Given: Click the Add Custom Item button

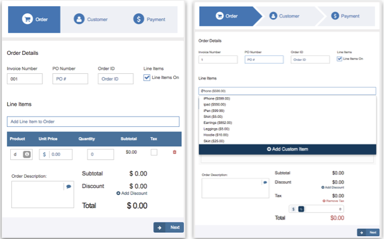Looking at the screenshot, I should (287, 149).
